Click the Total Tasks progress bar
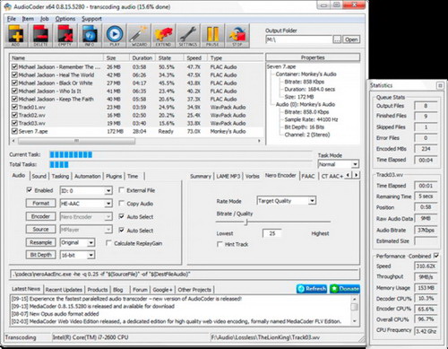 pyautogui.click(x=181, y=164)
